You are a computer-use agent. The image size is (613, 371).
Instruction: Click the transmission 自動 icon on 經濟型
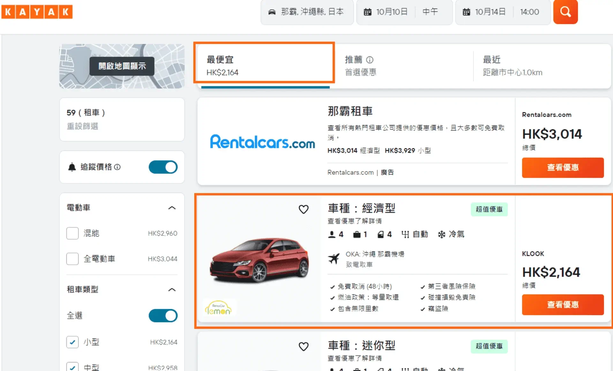(x=405, y=234)
